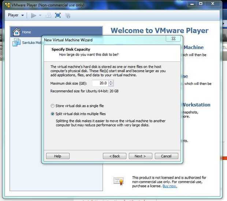This screenshot has width=227, height=201.
Task: Click the Specify Disk Capacity heading
Action: point(71,49)
